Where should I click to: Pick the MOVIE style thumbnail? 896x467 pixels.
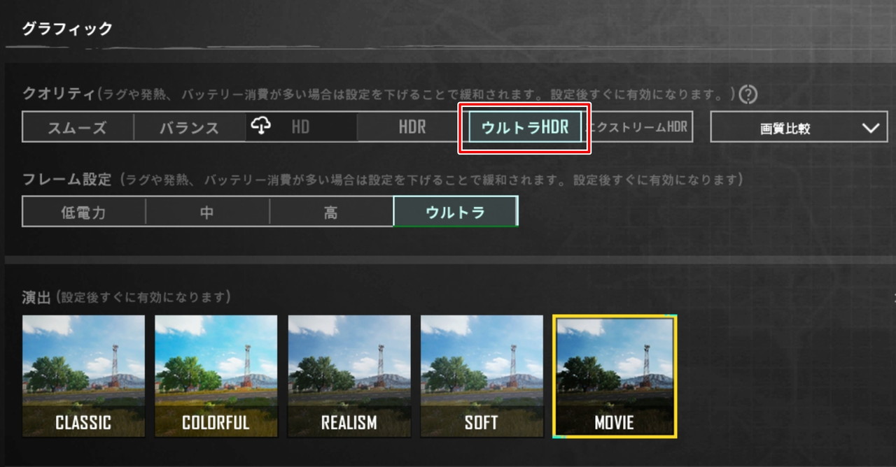tap(615, 376)
